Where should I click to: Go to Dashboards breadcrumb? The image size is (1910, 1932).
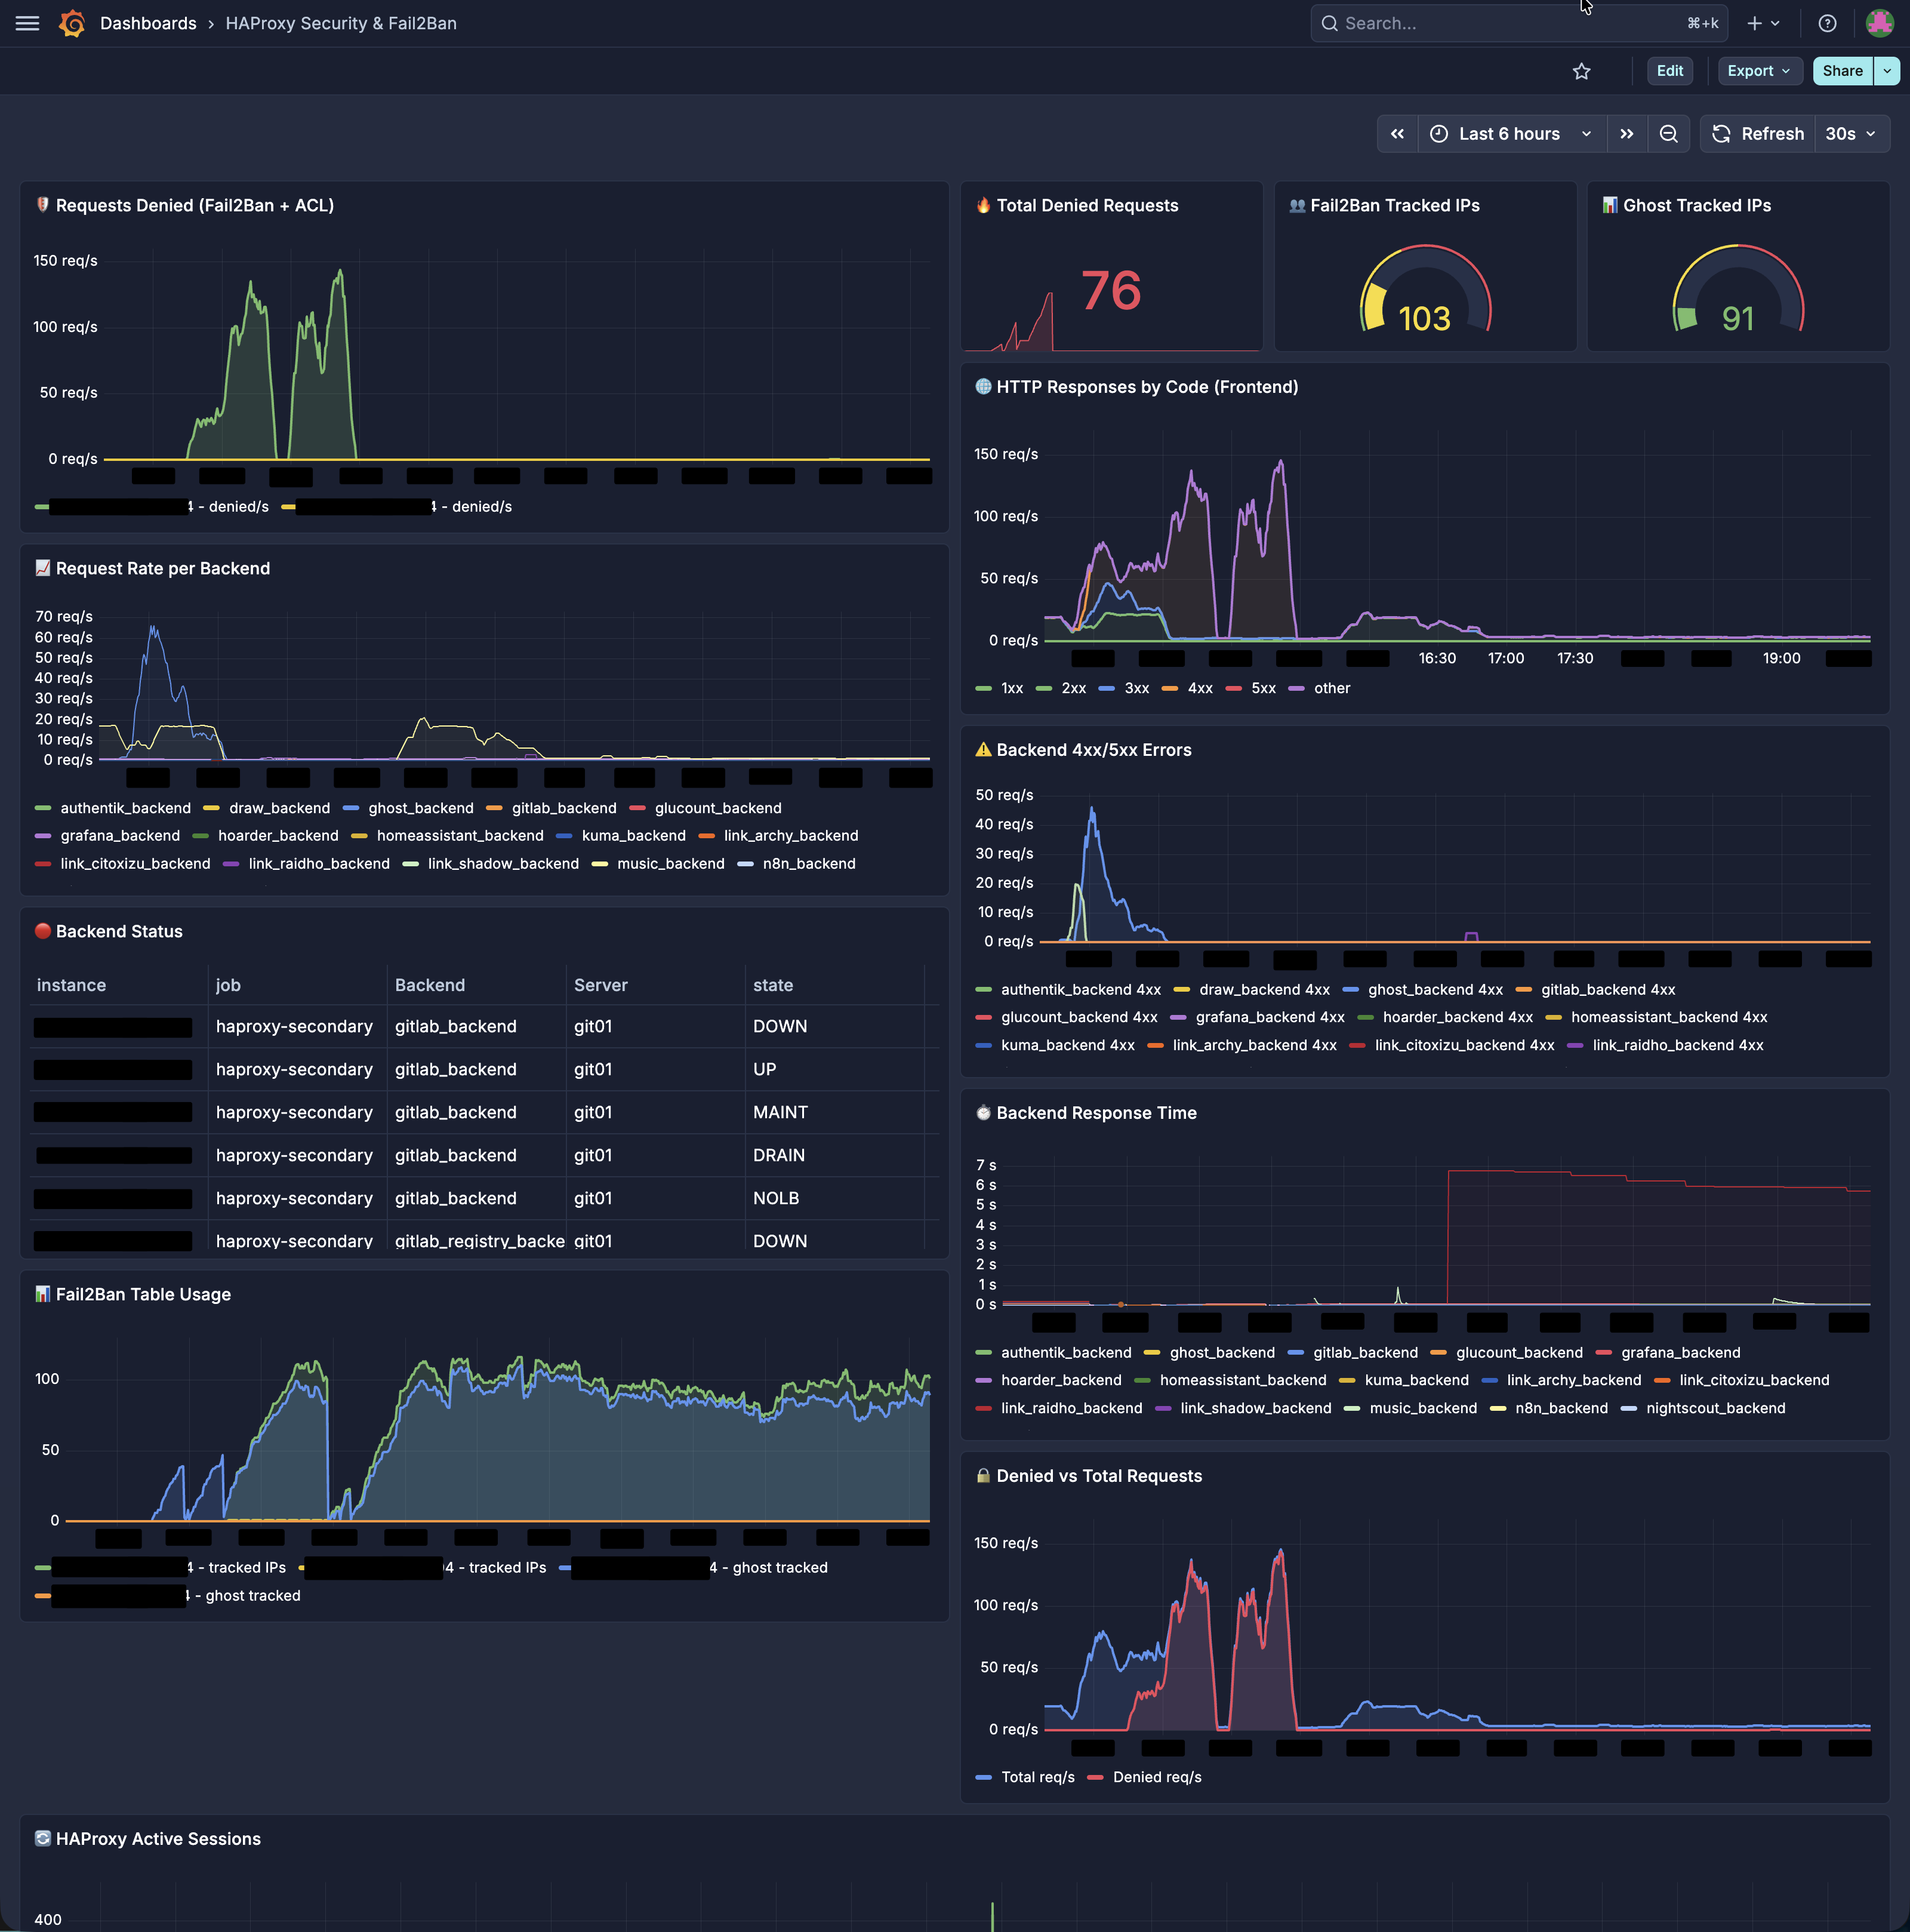click(x=148, y=23)
